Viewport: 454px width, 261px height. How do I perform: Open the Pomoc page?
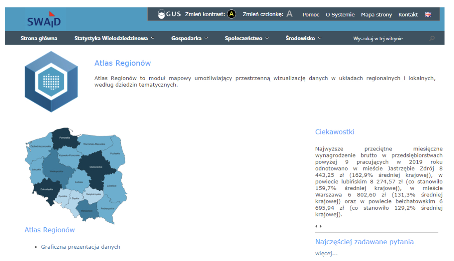click(x=311, y=14)
